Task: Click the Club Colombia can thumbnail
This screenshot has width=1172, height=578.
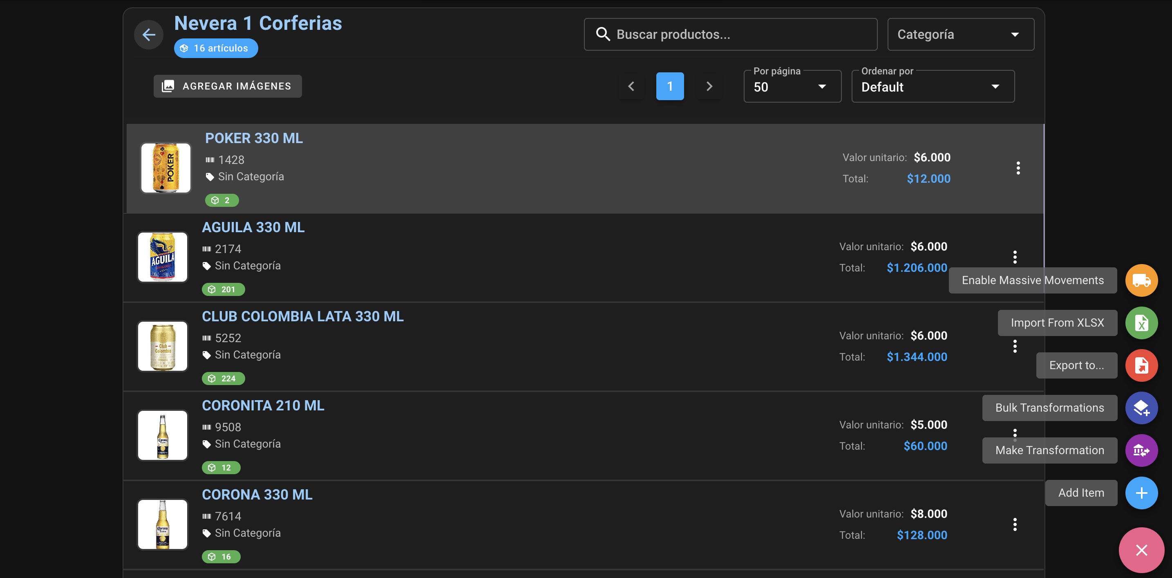Action: [x=162, y=346]
